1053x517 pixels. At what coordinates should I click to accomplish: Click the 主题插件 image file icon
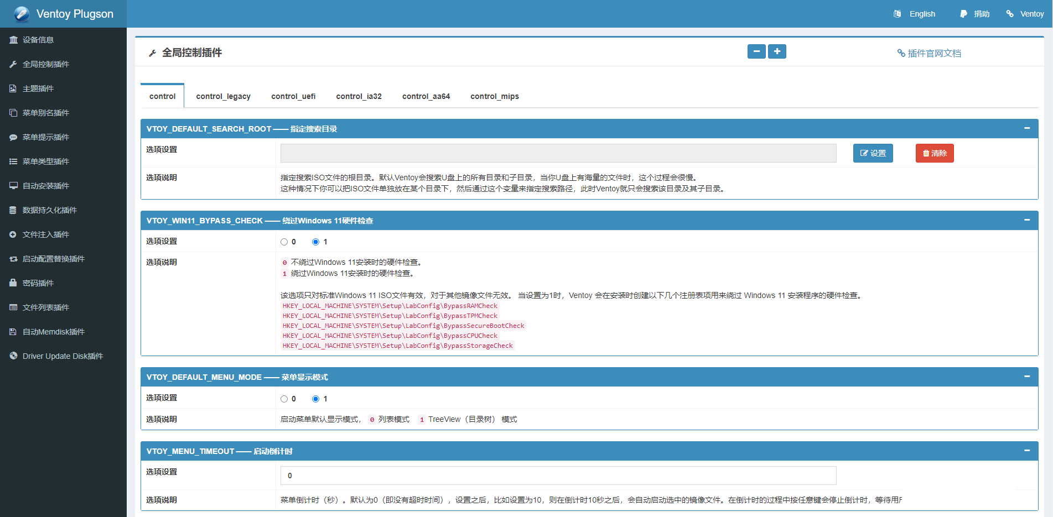13,88
